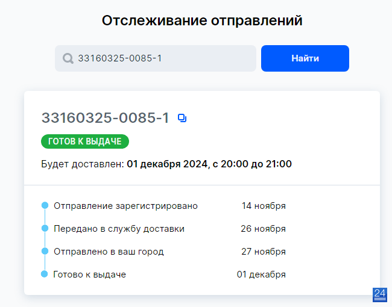The height and width of the screenshot is (307, 392).
Task: Focus the tracking number search field
Action: (156, 58)
